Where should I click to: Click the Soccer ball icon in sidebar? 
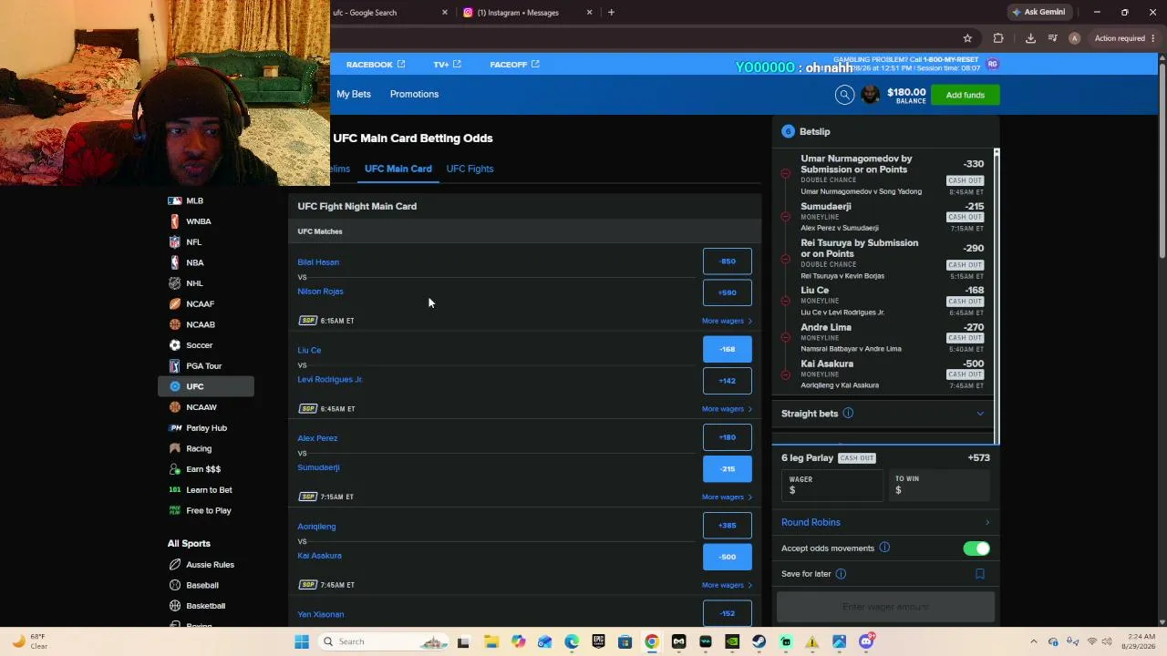coord(175,345)
